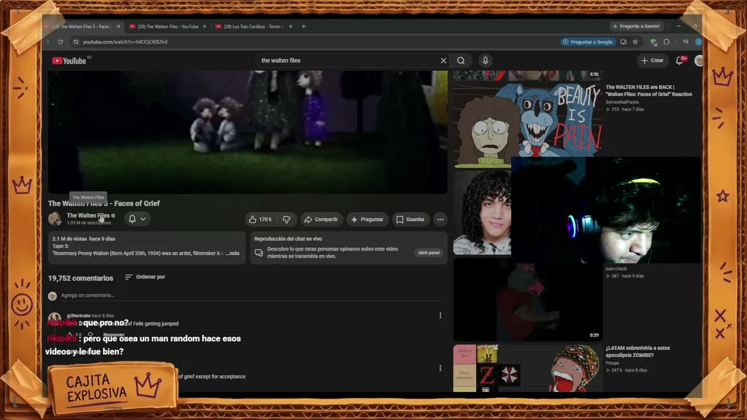747x420 pixels.
Task: Click Pregunta a Gemini button
Action: (636, 26)
